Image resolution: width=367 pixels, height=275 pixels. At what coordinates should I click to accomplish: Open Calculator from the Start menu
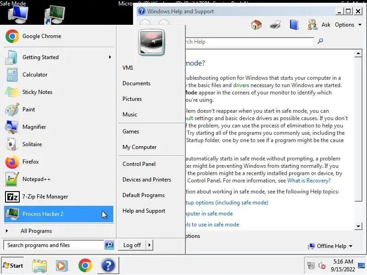pos(59,75)
